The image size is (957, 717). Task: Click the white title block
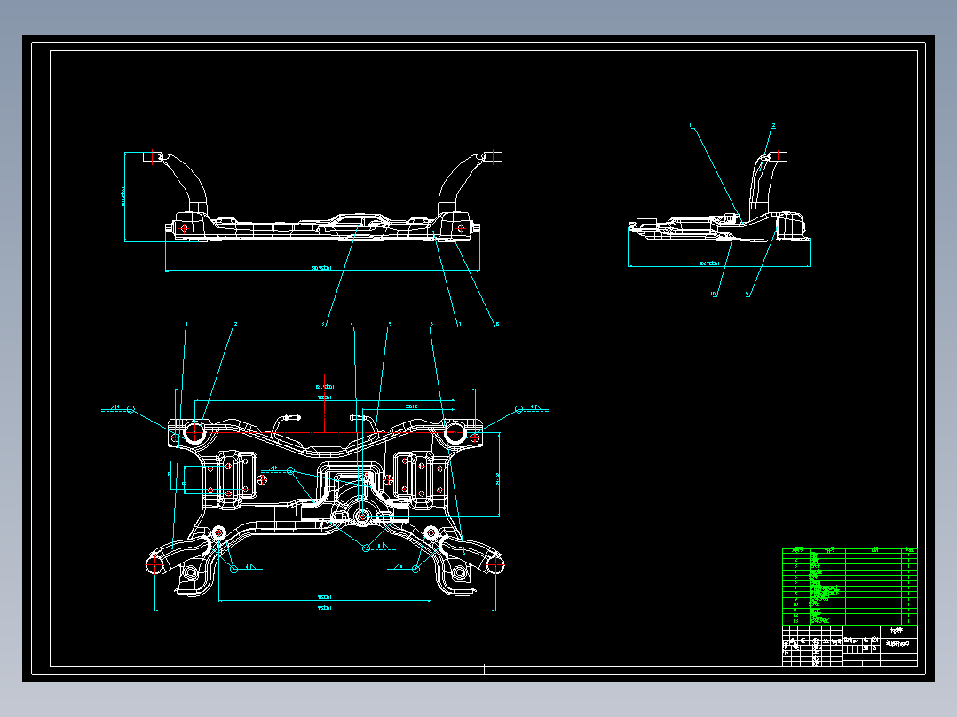(850, 646)
